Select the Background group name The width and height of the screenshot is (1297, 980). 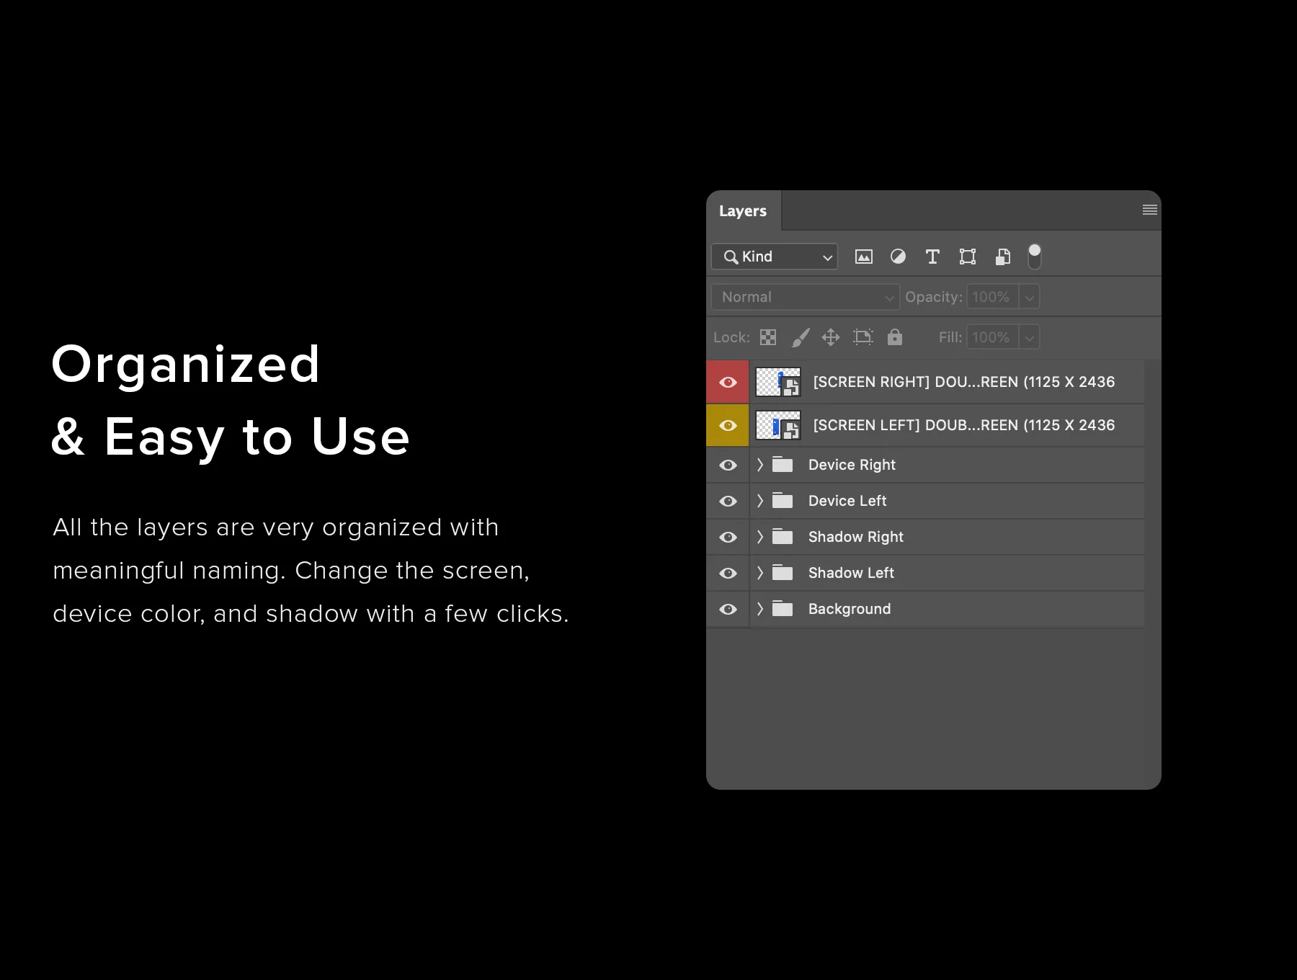(x=850, y=609)
